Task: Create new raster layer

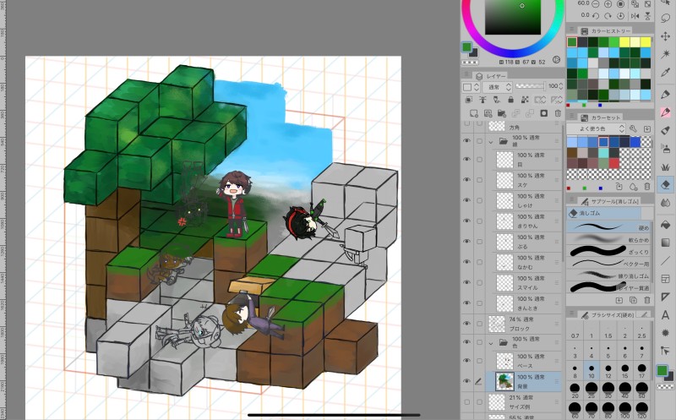Action: [x=474, y=113]
